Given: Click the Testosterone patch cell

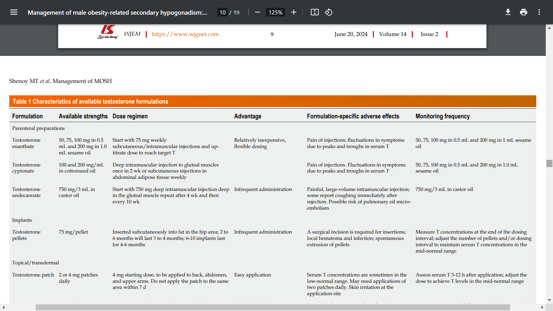Looking at the screenshot, I should (x=33, y=275).
